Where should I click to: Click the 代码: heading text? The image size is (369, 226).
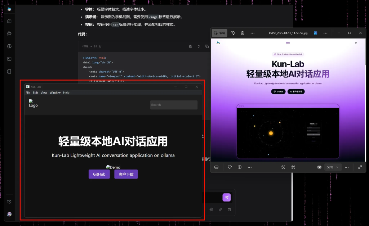(x=83, y=34)
